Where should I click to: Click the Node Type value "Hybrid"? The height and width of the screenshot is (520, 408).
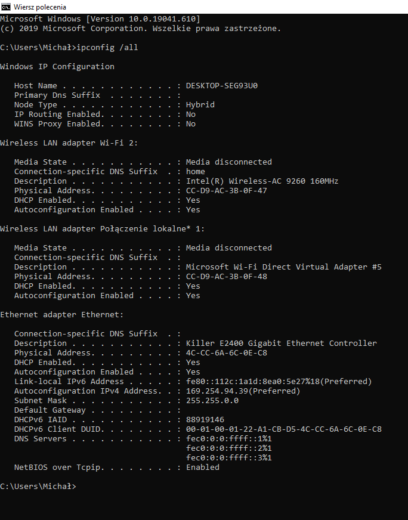point(200,104)
